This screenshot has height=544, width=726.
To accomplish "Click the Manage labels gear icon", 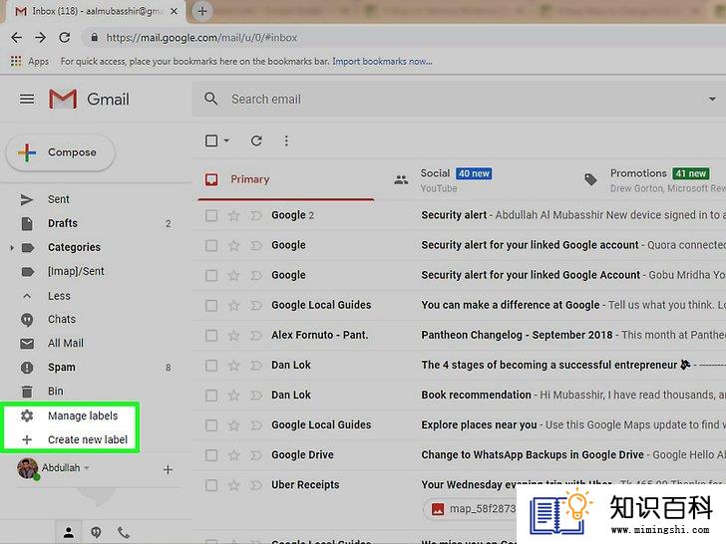I will tap(27, 415).
